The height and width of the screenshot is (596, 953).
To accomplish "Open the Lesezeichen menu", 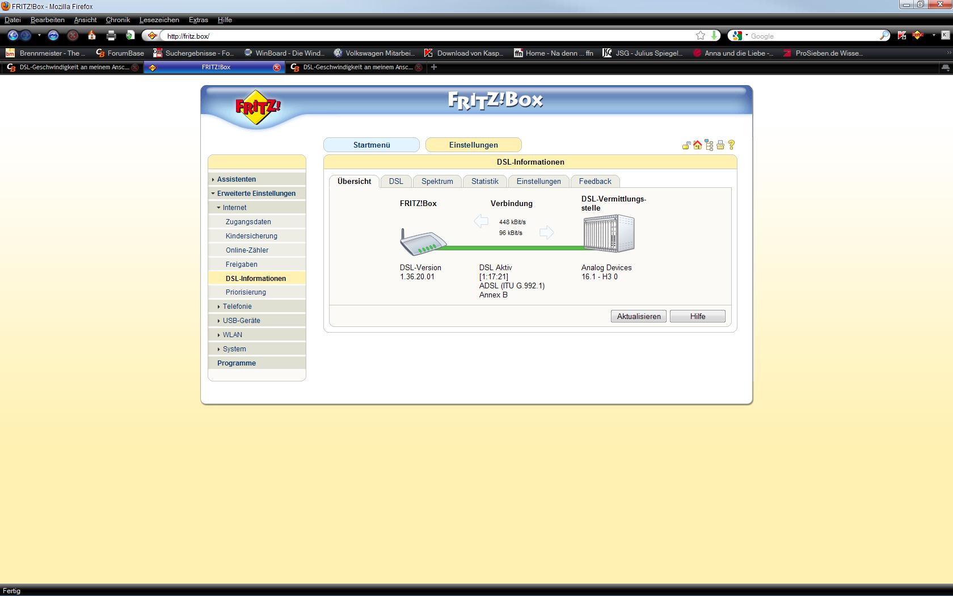I will click(159, 20).
